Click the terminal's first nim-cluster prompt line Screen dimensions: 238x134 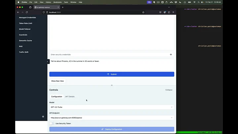click(203, 9)
